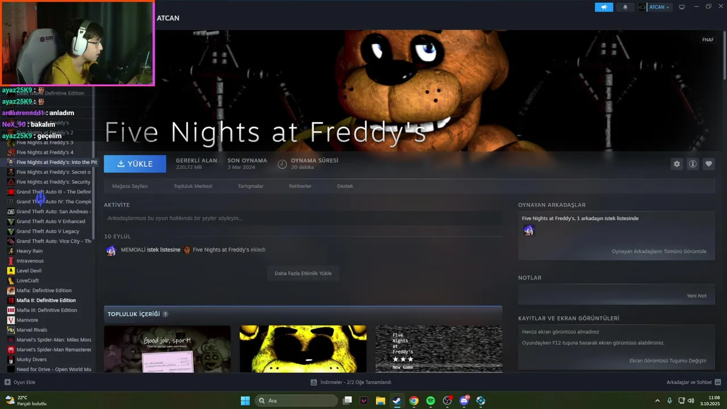The height and width of the screenshot is (409, 727).
Task: Click the Five Nights at Freddy's activity link
Action: click(x=220, y=250)
